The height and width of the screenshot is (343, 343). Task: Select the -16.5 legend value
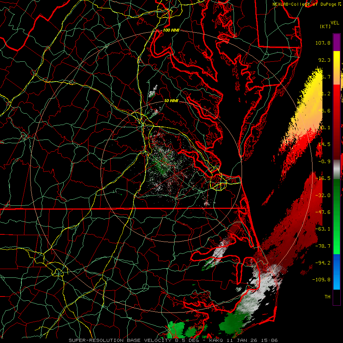tap(323, 178)
